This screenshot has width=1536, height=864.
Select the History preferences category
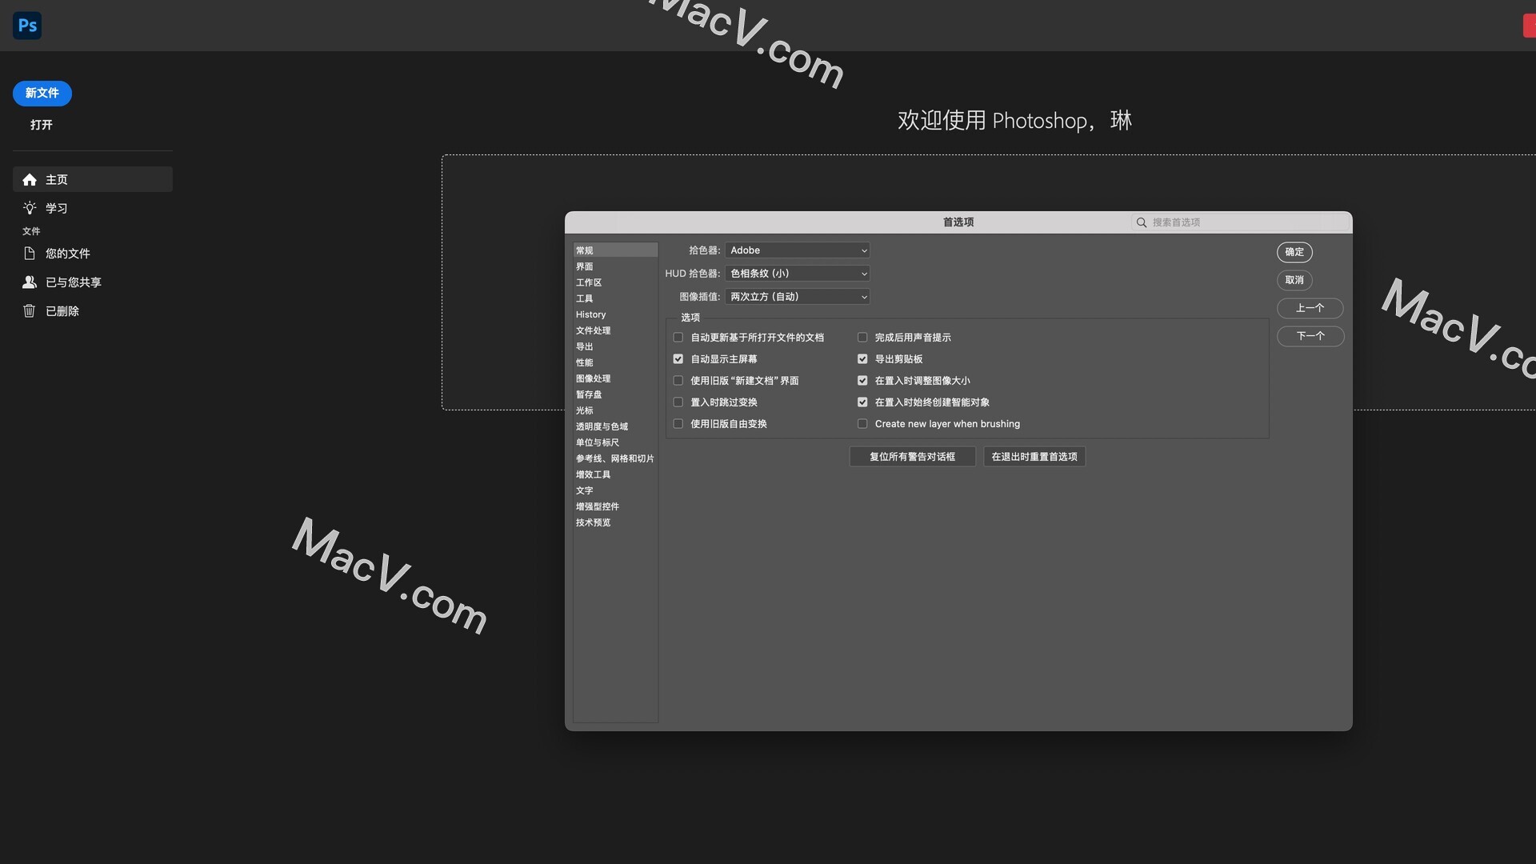[590, 314]
